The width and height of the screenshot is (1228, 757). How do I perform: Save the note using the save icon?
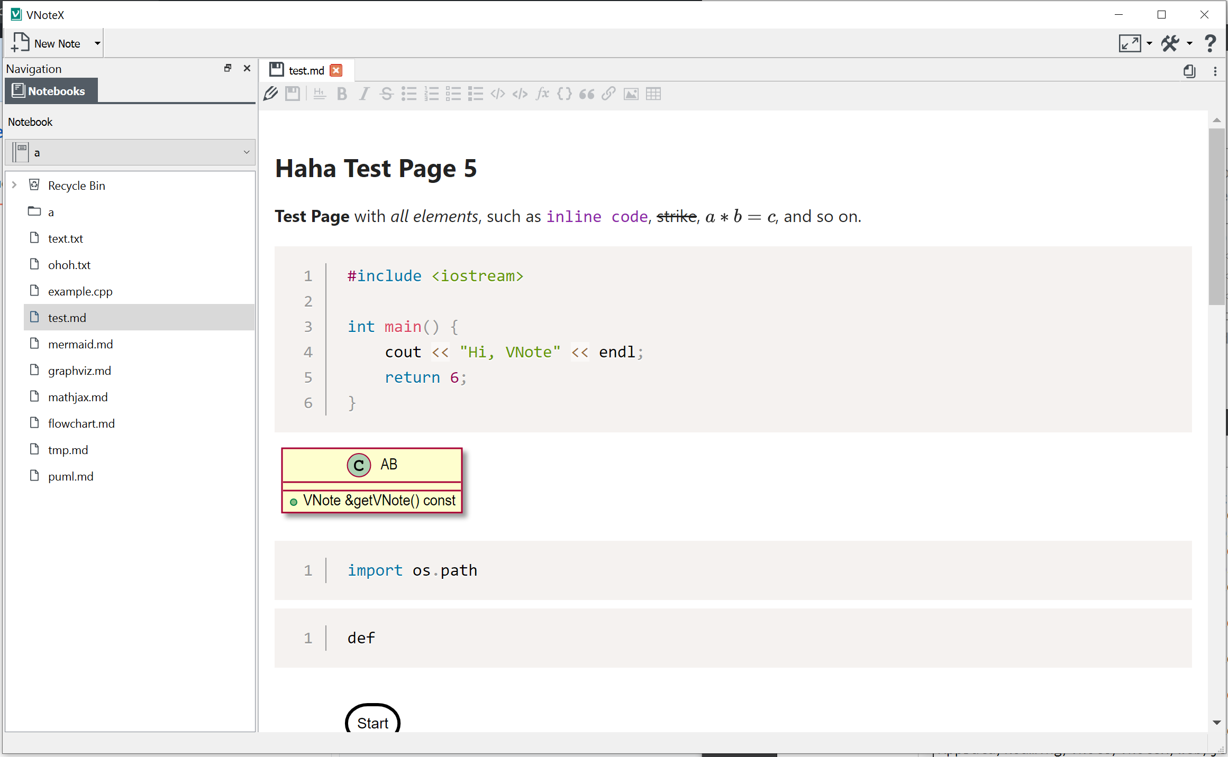(x=293, y=94)
